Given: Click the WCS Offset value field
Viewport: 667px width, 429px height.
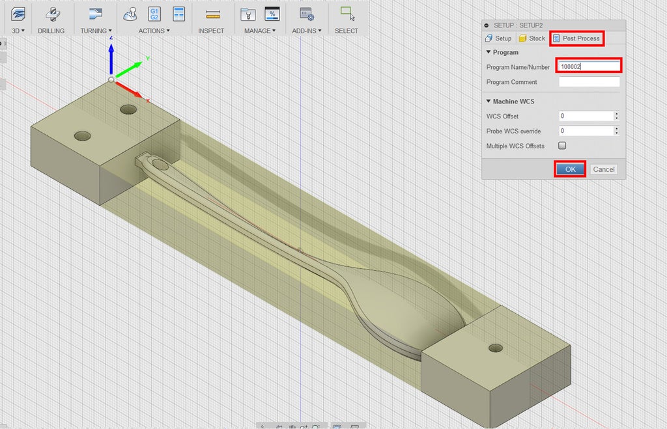Looking at the screenshot, I should pos(586,116).
